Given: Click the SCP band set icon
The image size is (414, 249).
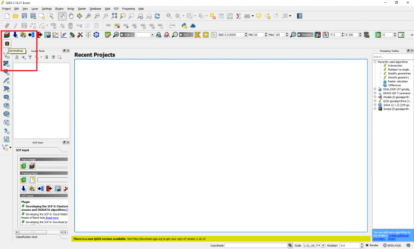Looking at the screenshot, I should point(7,34).
